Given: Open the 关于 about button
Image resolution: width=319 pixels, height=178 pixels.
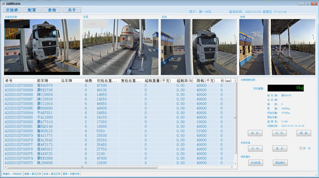Looking at the screenshot, I should coord(72,10).
